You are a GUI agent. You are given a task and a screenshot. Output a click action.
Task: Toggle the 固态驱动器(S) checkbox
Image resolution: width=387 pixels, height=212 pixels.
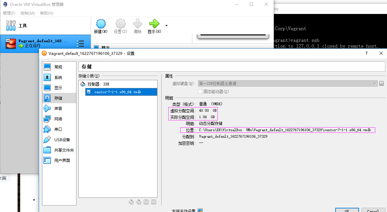click(x=200, y=91)
